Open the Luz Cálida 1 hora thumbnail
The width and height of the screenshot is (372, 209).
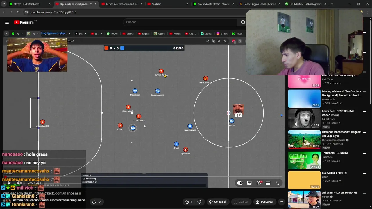[304, 180]
